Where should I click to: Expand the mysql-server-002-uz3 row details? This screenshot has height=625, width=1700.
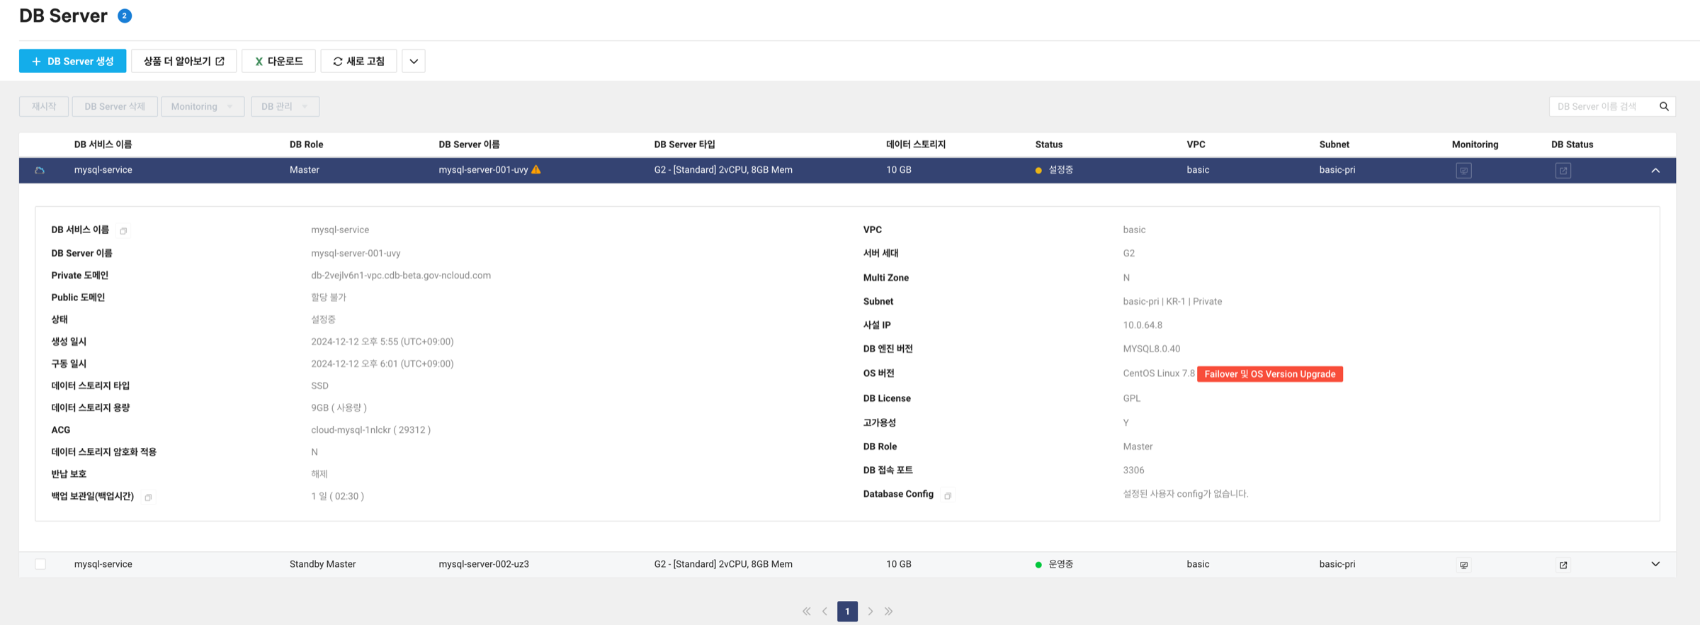coord(1655,564)
